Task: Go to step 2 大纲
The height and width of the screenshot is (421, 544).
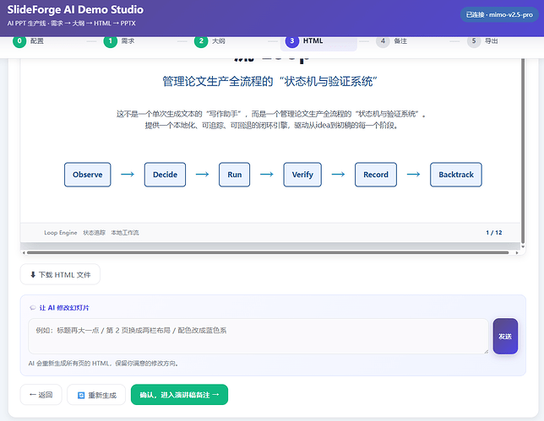Action: coord(209,40)
